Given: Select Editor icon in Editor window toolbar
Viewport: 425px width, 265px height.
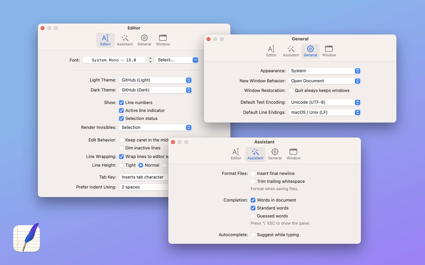Looking at the screenshot, I should 105,40.
